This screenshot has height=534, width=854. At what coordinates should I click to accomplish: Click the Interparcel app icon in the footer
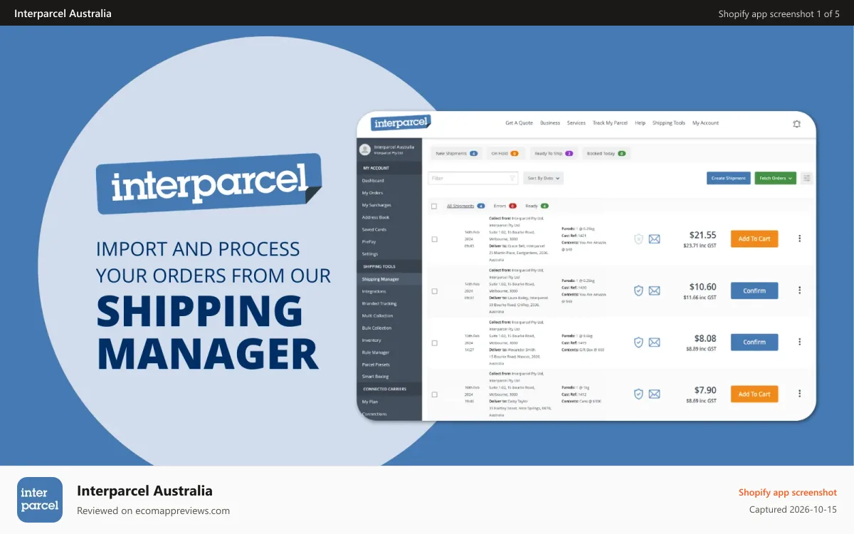[40, 500]
